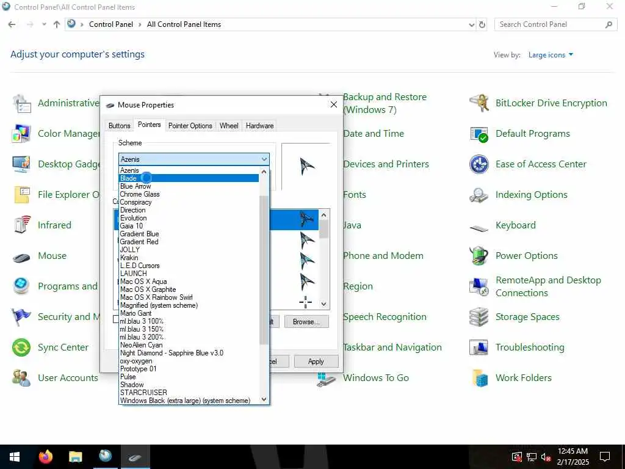625x469 pixels.
Task: Select the Chrome Glass scheme
Action: pyautogui.click(x=189, y=194)
